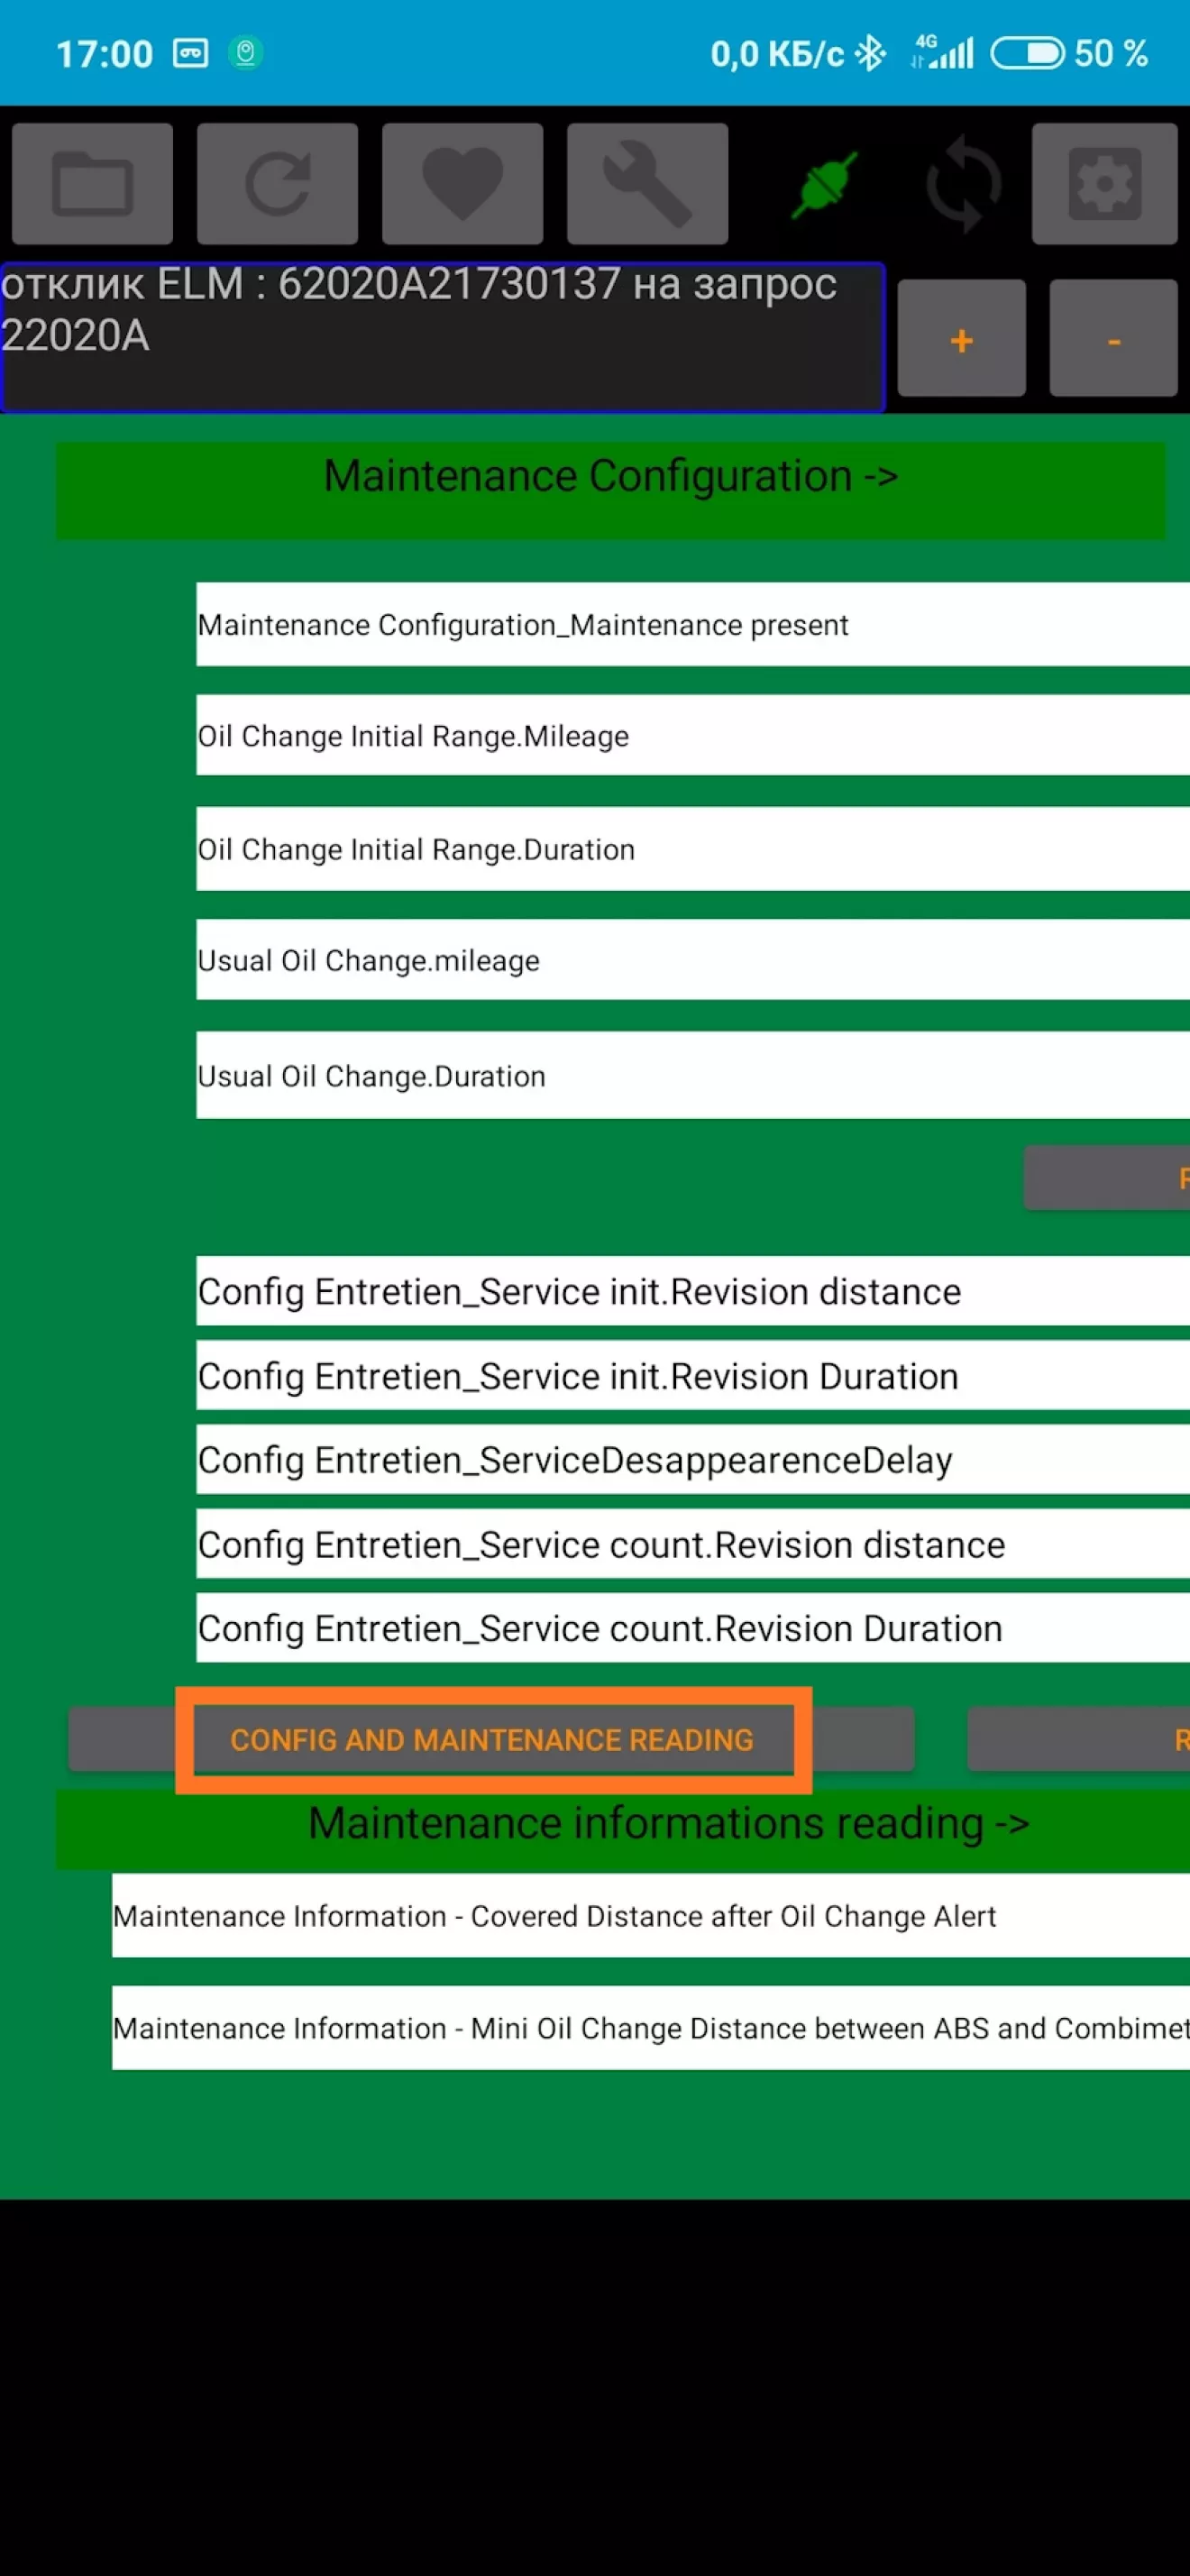This screenshot has height=2576, width=1190.
Task: Select the wrench tool icon
Action: pyautogui.click(x=647, y=184)
